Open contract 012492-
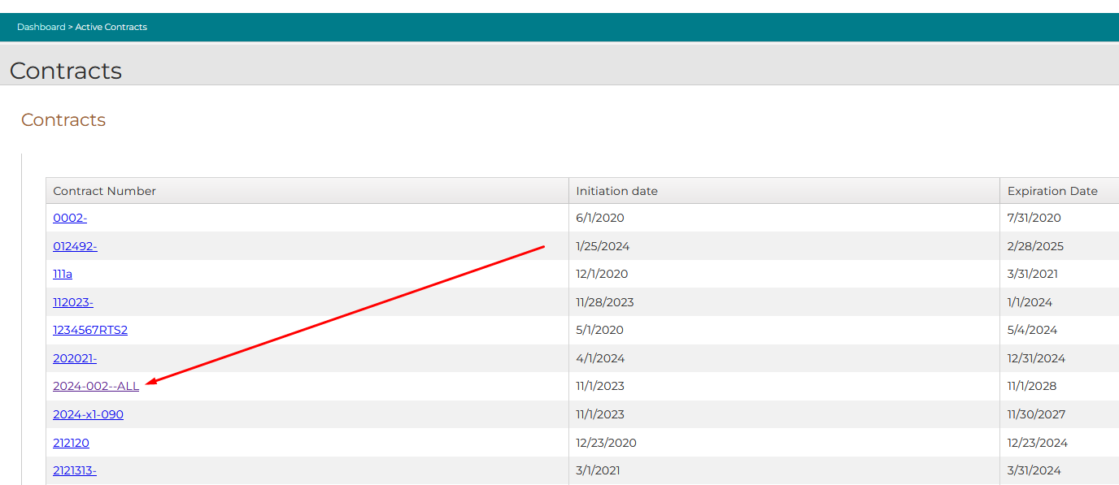This screenshot has height=485, width=1119. tap(75, 246)
